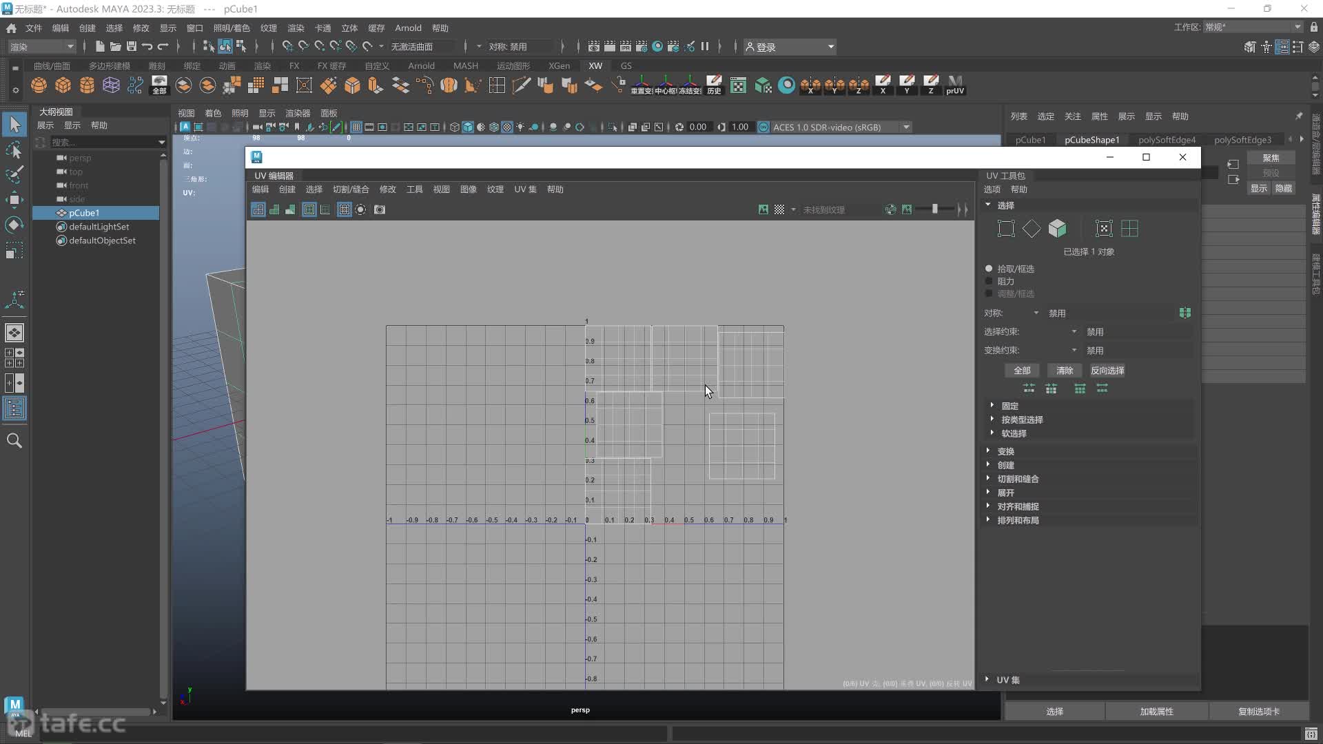Image resolution: width=1323 pixels, height=744 pixels.
Task: Select the 拾取/框选 radio button
Action: tap(989, 269)
